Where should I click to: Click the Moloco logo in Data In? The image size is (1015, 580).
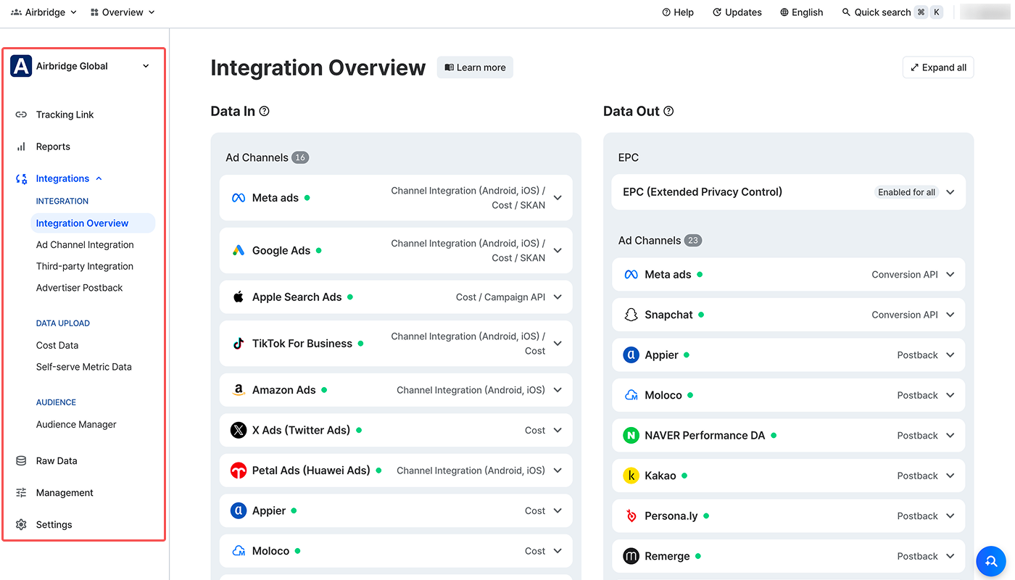pos(239,551)
